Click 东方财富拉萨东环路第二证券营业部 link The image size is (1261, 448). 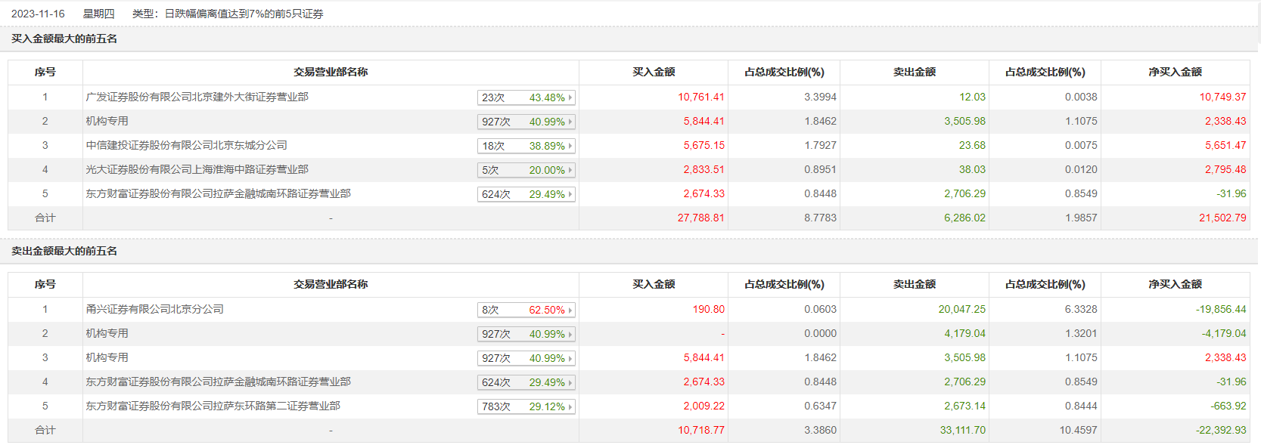213,406
